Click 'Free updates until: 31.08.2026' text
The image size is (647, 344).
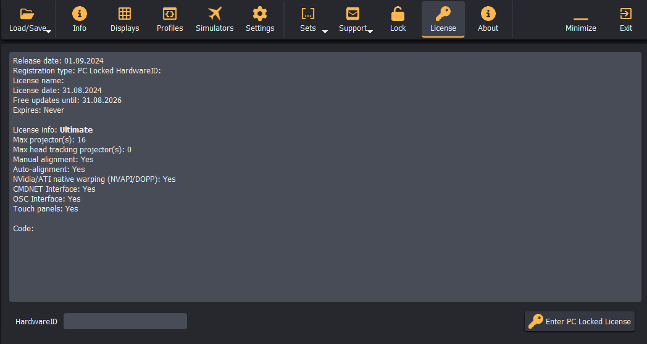(67, 100)
